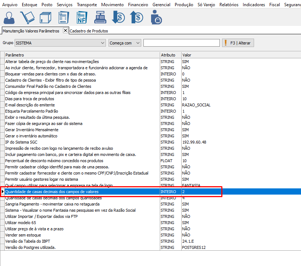
Task: Open the 'Começa com' filter dropdown
Action: click(138, 43)
